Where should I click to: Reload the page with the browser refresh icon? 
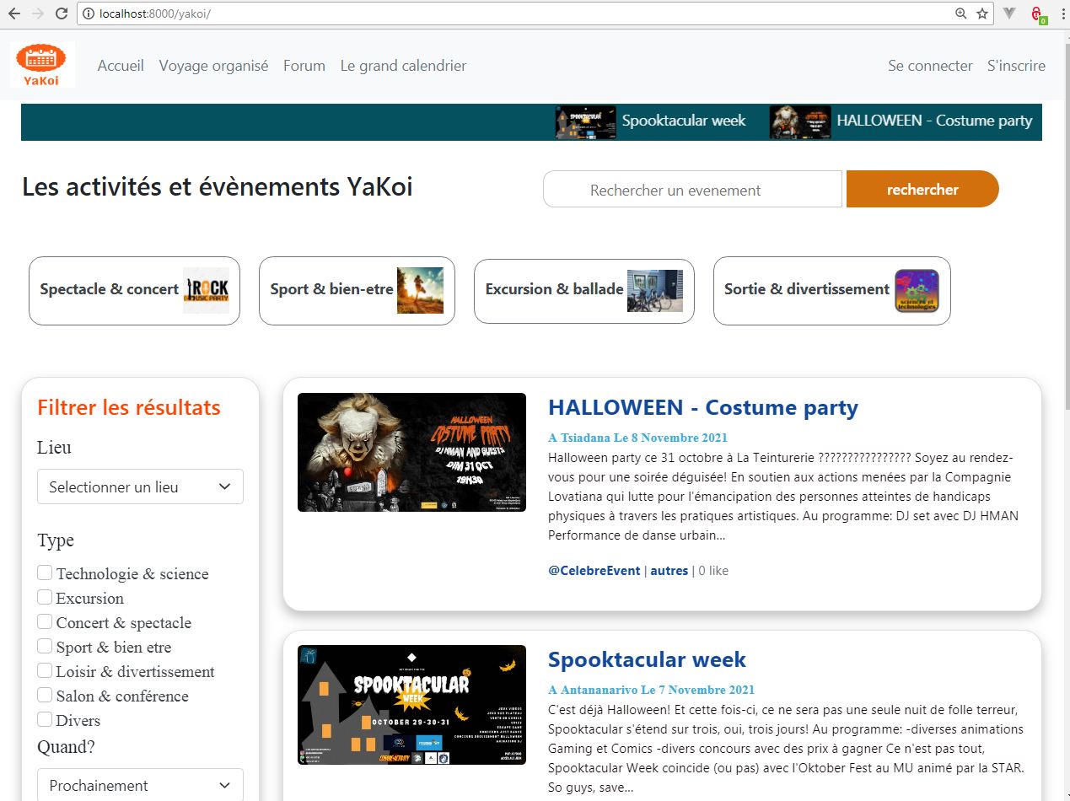(x=61, y=13)
